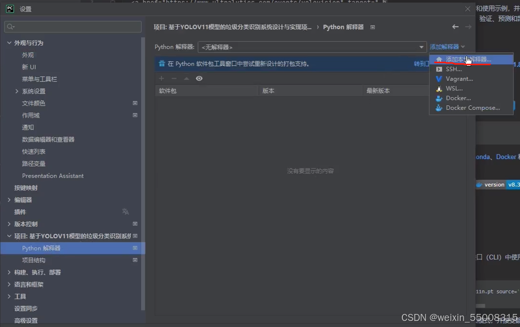Open 插件 settings

[20, 212]
